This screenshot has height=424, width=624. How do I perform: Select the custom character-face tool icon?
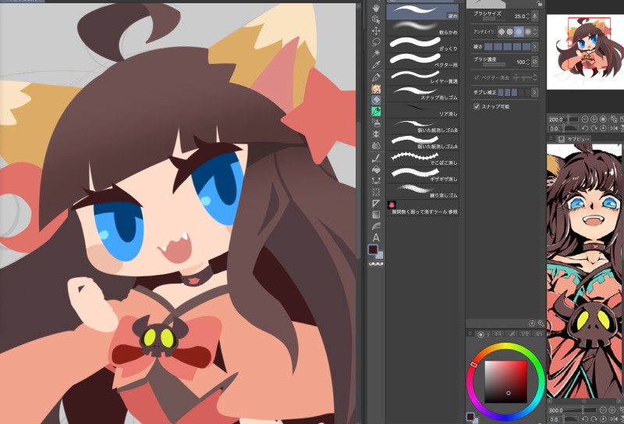(376, 88)
